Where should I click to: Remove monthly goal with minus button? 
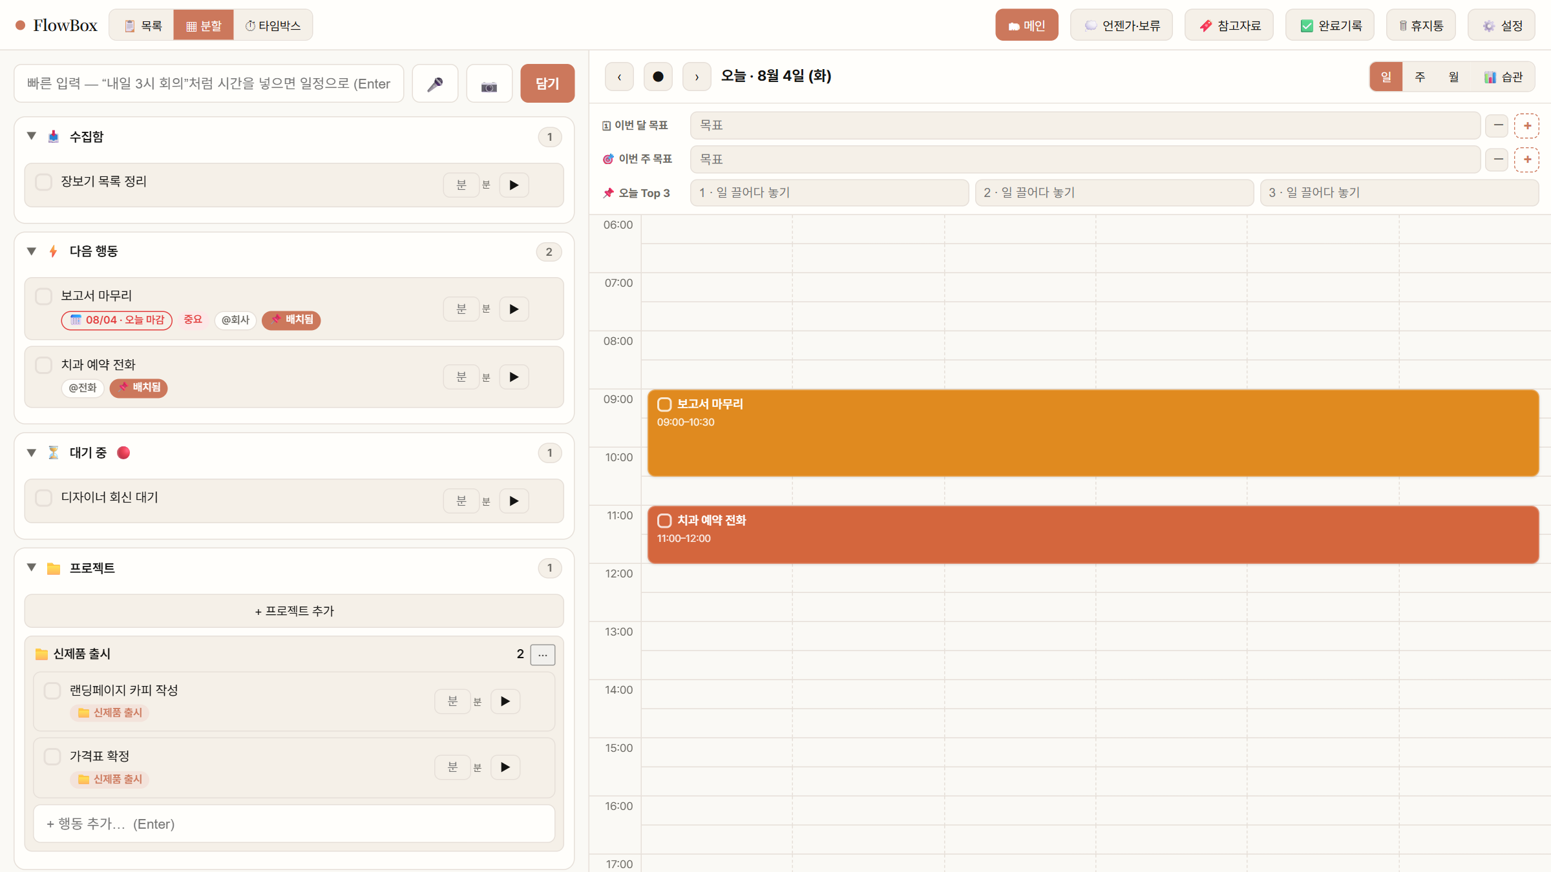tap(1497, 125)
